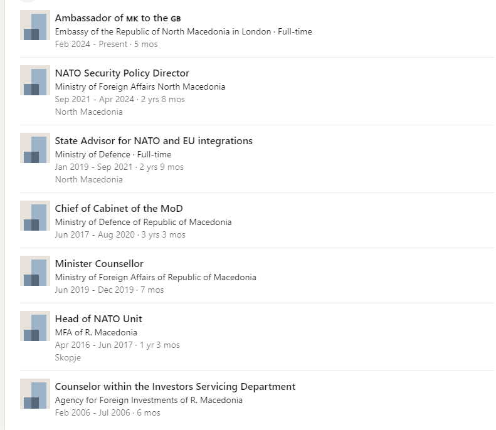This screenshot has height=430, width=496.
Task: Click the company logo beside Ambassador of MK entry
Action: [x=35, y=25]
